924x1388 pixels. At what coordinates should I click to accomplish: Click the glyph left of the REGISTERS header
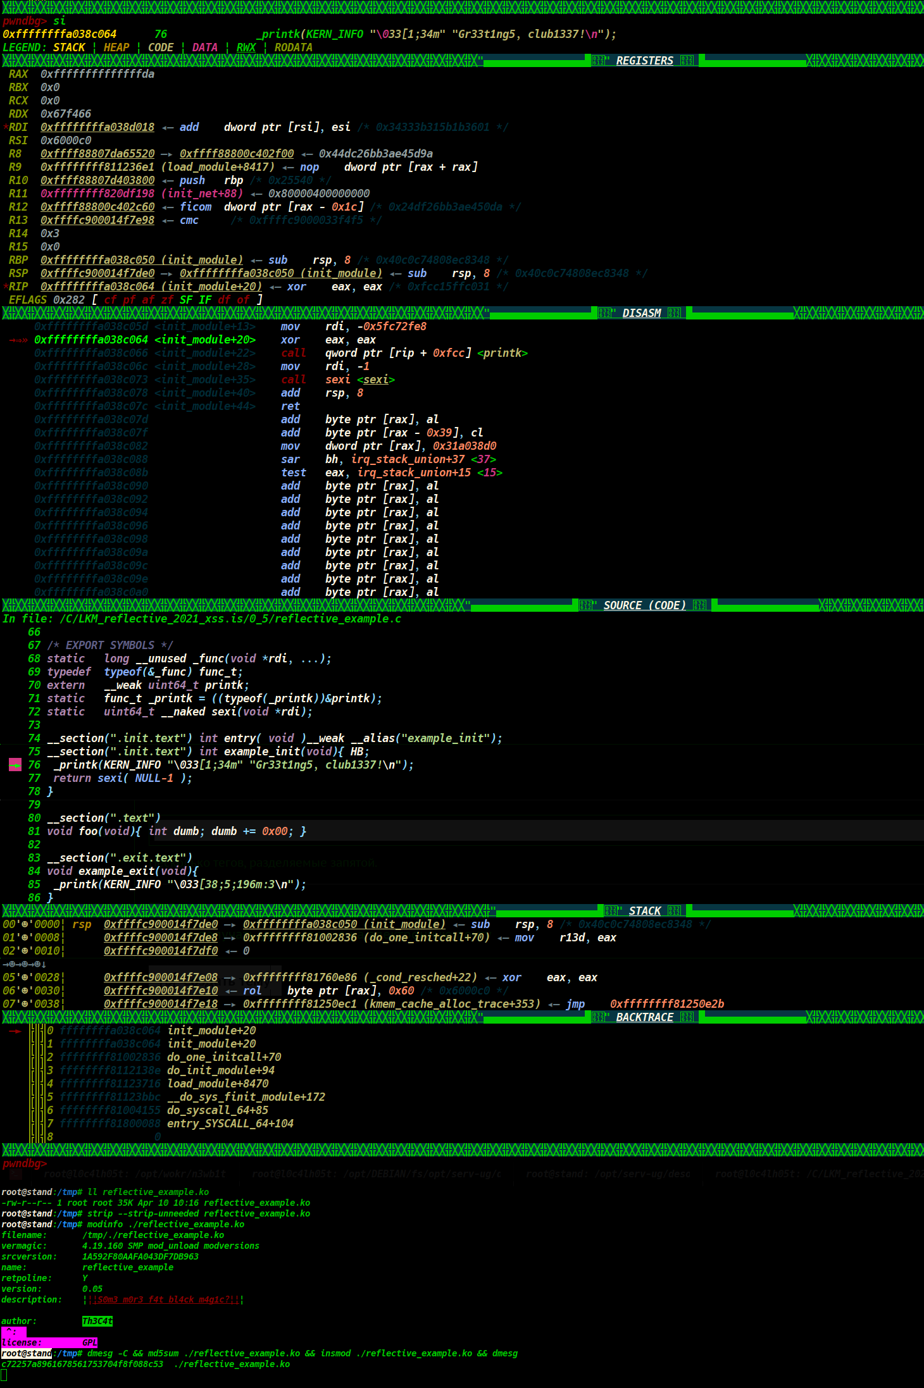599,61
